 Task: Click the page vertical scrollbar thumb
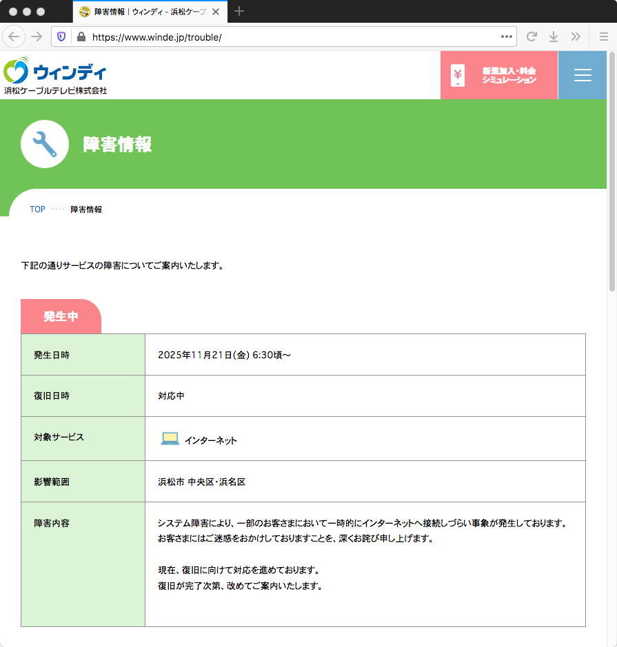point(612,172)
